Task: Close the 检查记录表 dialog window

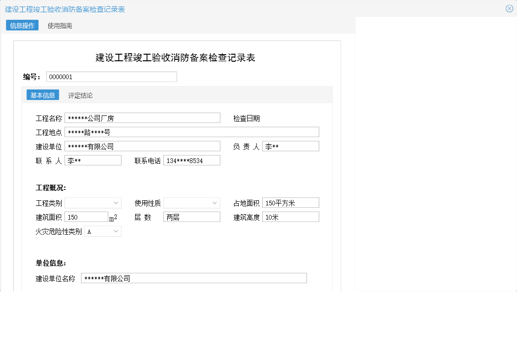Action: (x=509, y=8)
